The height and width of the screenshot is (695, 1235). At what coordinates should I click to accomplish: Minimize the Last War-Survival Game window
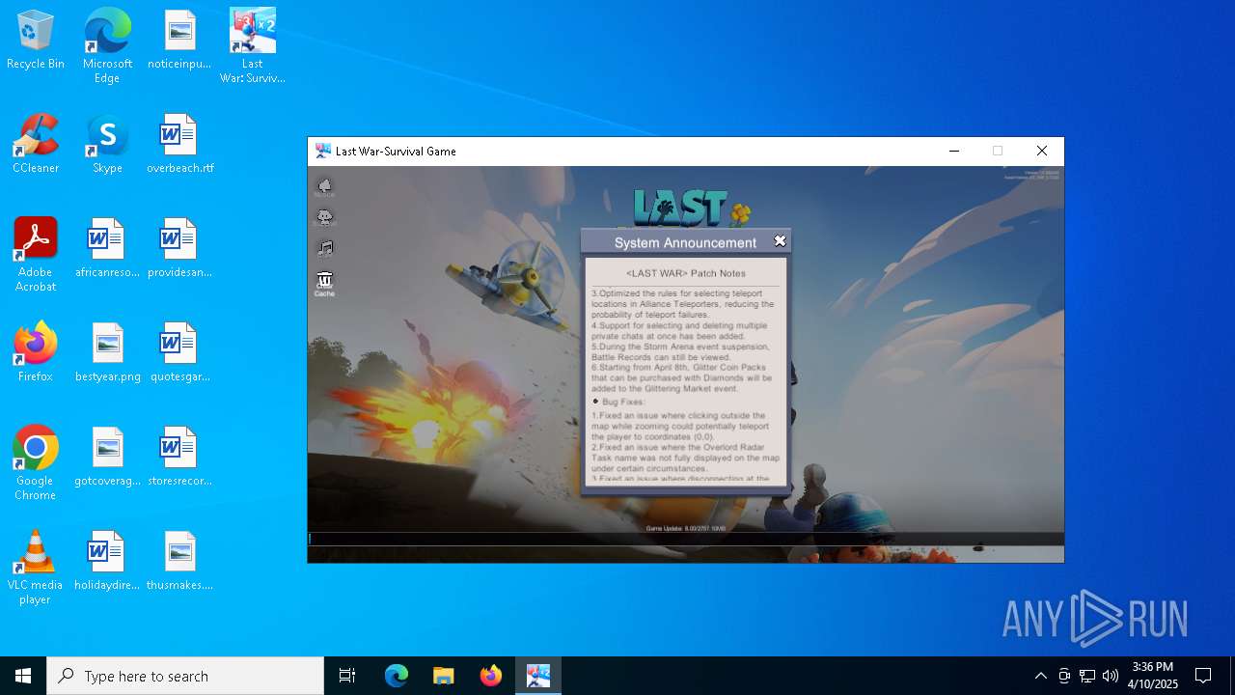coord(954,152)
